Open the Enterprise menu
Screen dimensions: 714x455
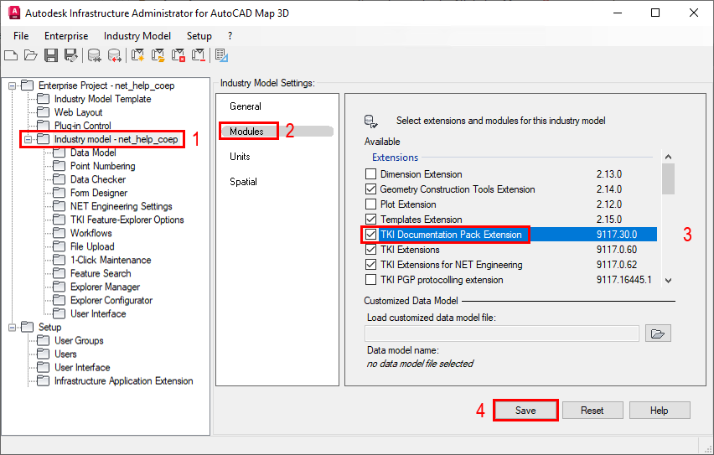[66, 36]
